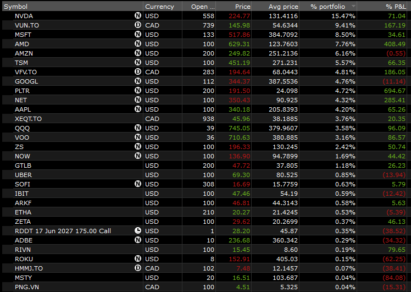This screenshot has width=411, height=292.
Task: Click the D badge icon beside VFV.TO
Action: 138,72
